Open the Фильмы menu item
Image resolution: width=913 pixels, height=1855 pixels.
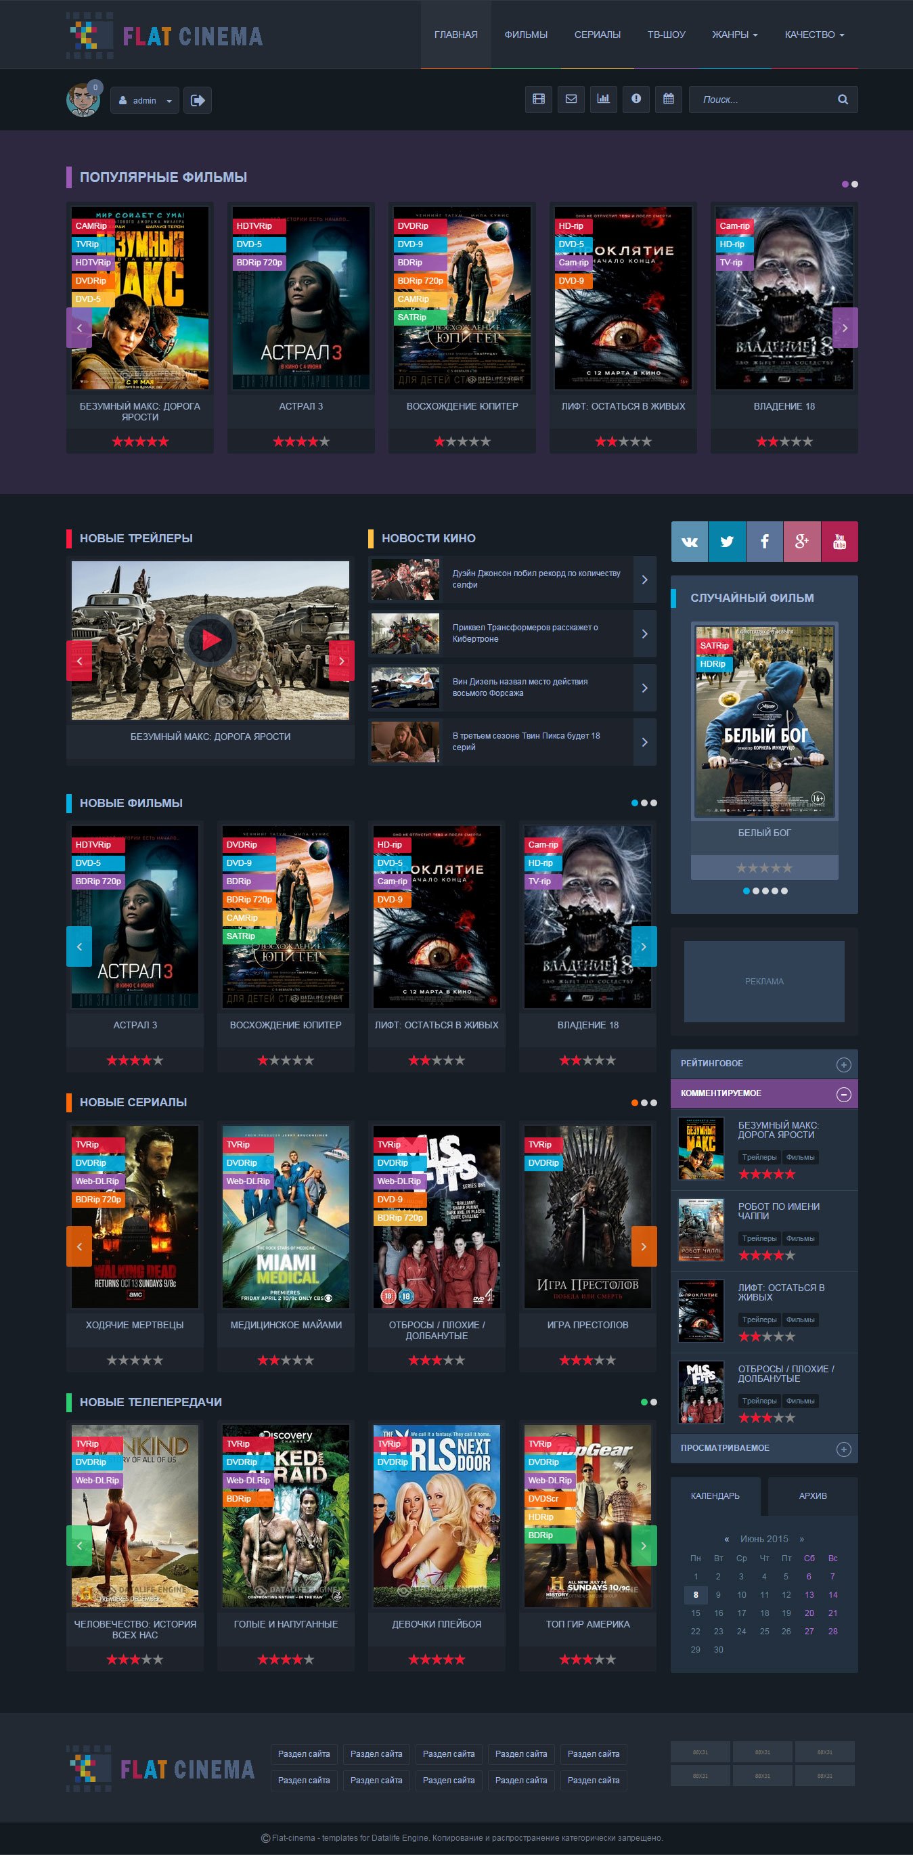click(x=526, y=35)
